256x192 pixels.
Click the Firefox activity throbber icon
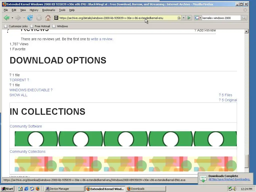click(x=245, y=10)
